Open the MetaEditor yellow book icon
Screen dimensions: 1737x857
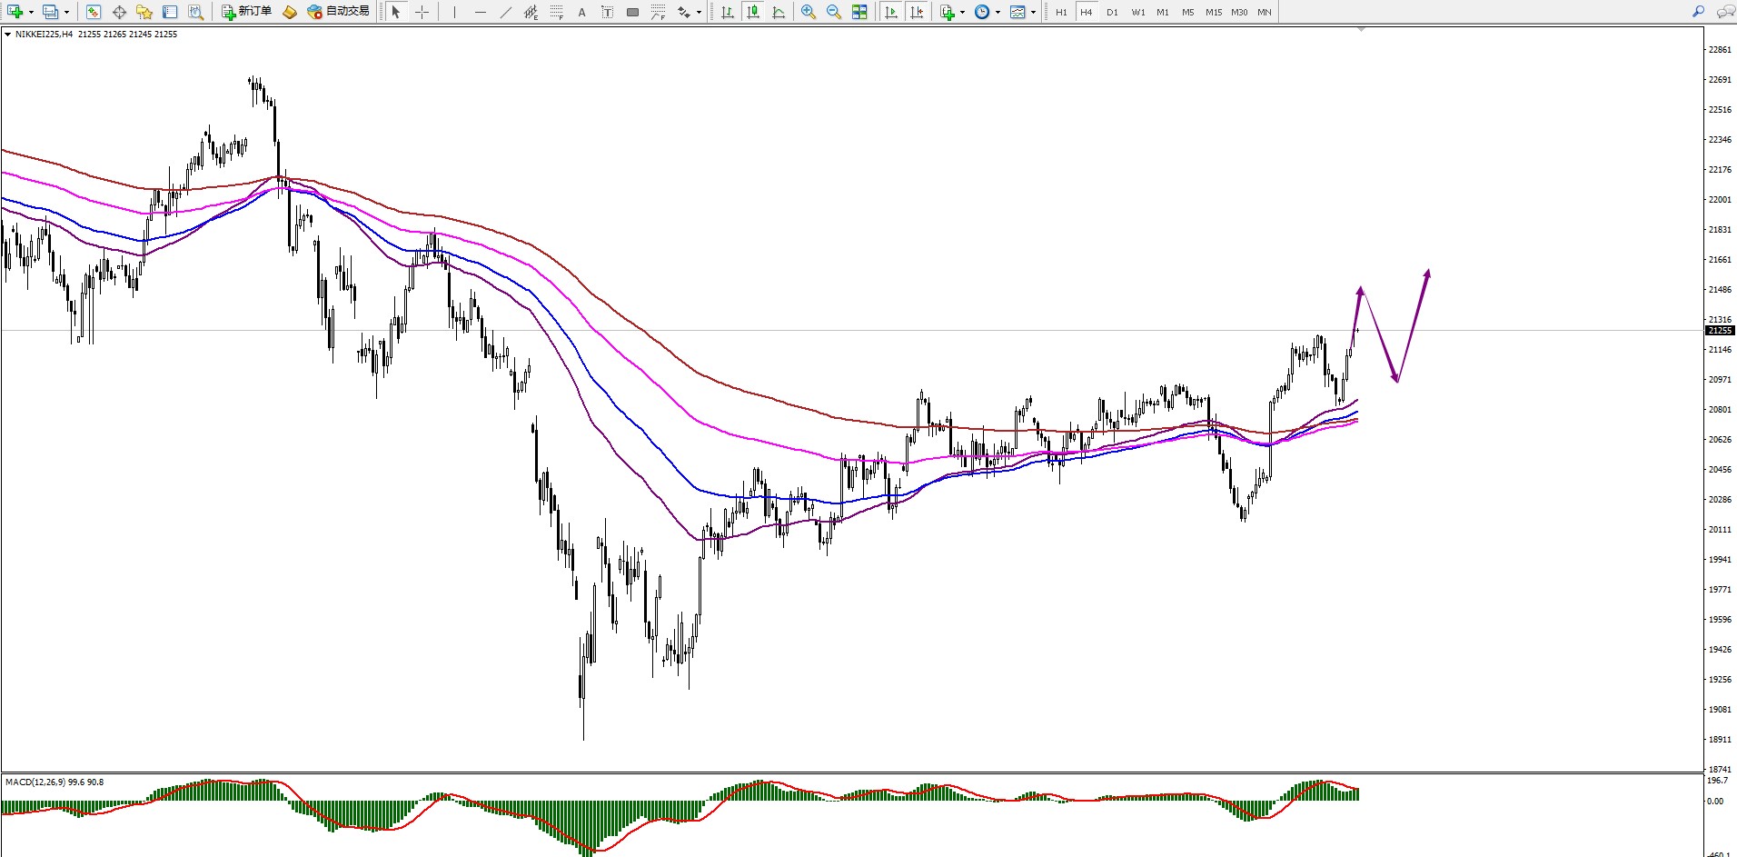(x=290, y=12)
